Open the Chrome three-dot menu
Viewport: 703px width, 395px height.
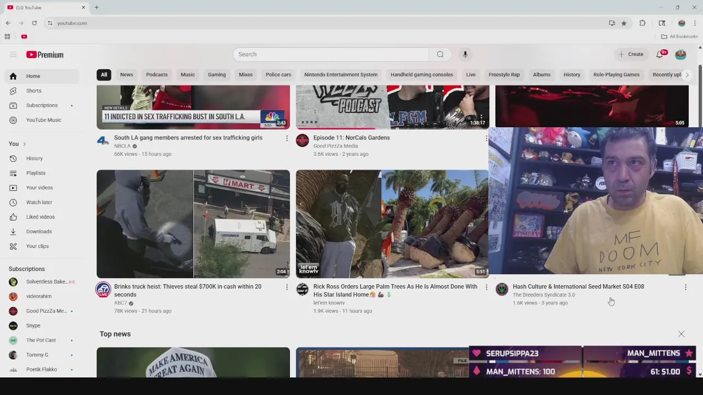pos(695,23)
